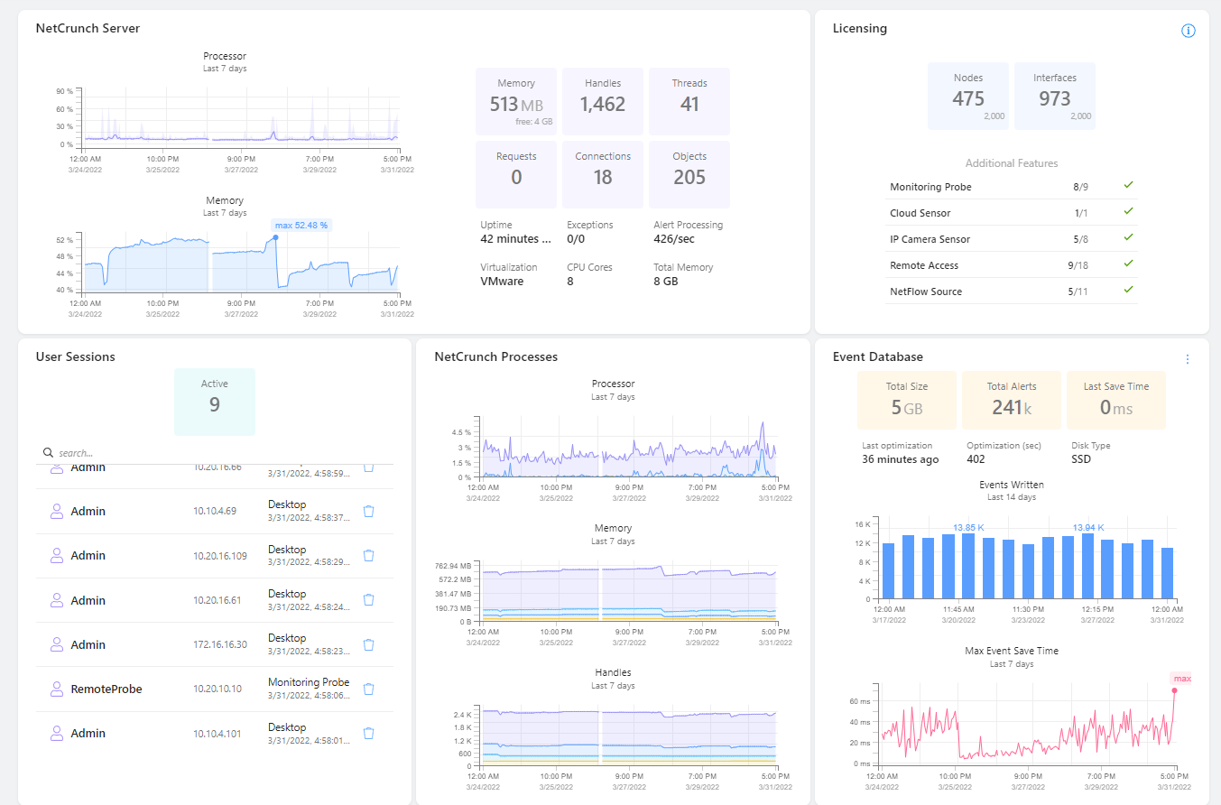
Task: Open the Nodes 475 license tile
Action: [x=968, y=96]
